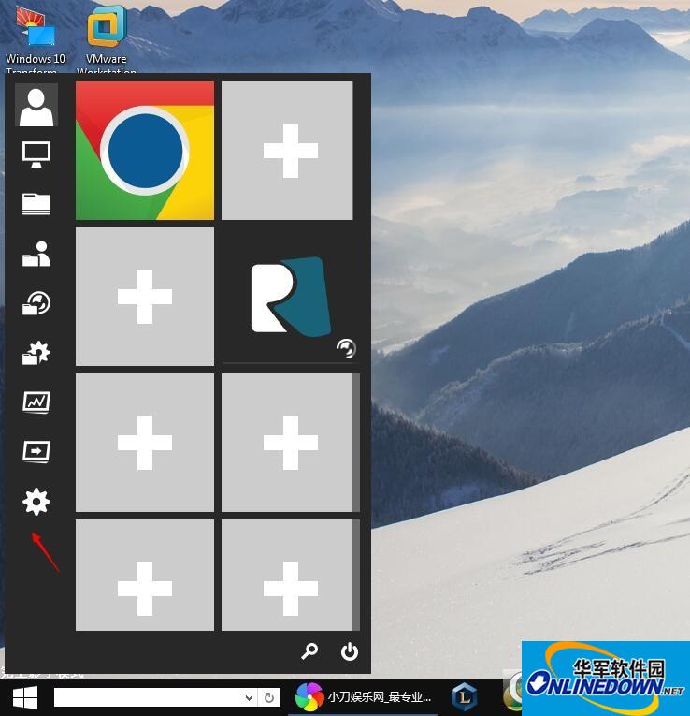Open Windows 10 Transformation desktop icon

tap(36, 40)
